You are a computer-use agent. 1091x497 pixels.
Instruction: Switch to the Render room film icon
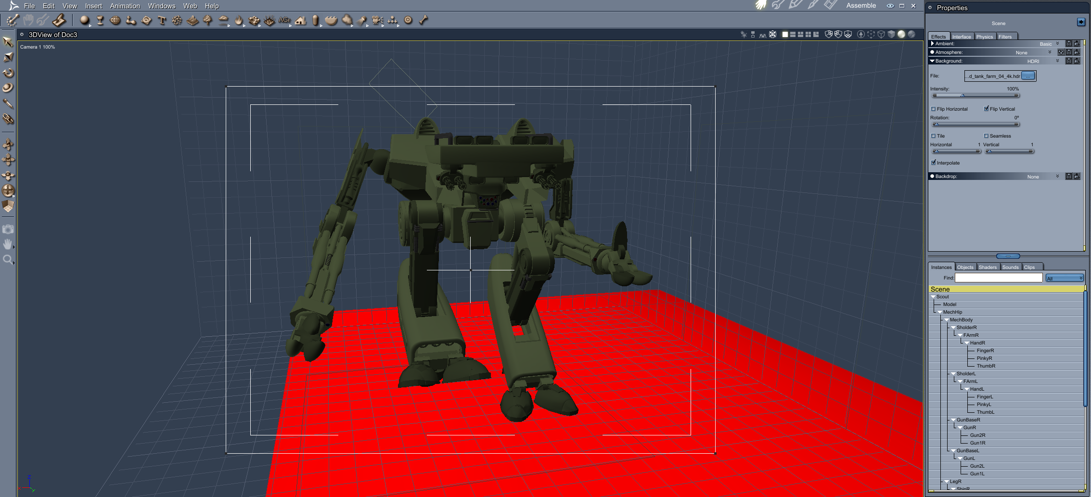point(831,5)
